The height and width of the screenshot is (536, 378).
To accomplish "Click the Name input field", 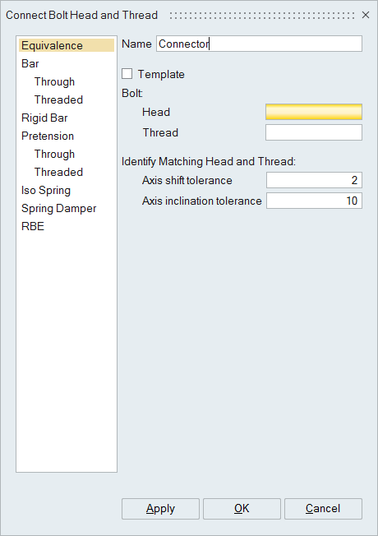I will tap(259, 44).
